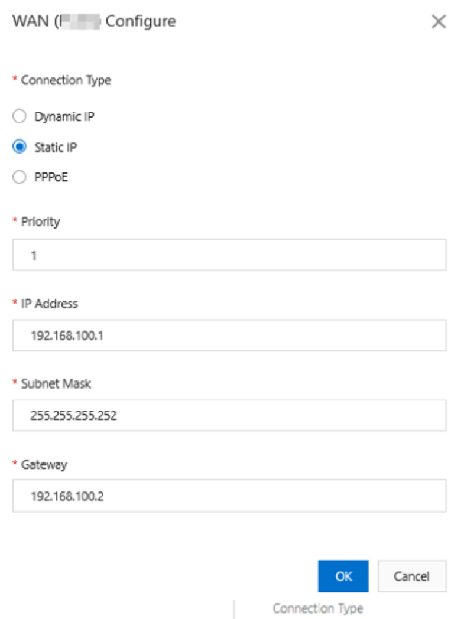Click the Connection Type text below dialog
454x619 pixels.
pos(317,608)
